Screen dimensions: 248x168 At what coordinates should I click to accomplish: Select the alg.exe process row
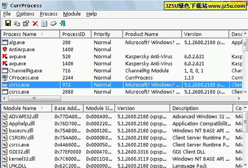[x=122, y=43]
